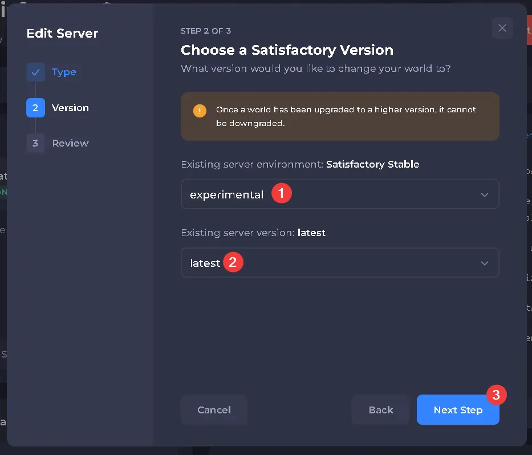
Task: Click the environment dropdown chevron arrow
Action: click(x=485, y=195)
